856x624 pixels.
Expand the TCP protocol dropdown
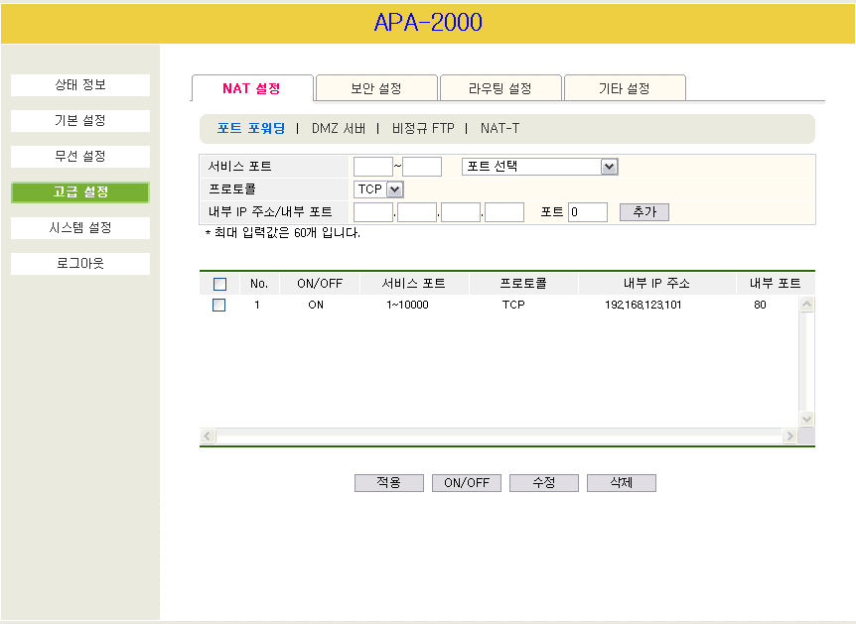(379, 188)
